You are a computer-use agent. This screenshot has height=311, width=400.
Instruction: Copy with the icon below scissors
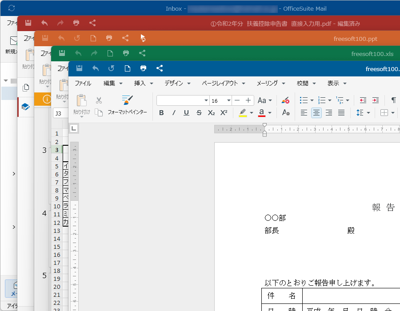pyautogui.click(x=99, y=112)
